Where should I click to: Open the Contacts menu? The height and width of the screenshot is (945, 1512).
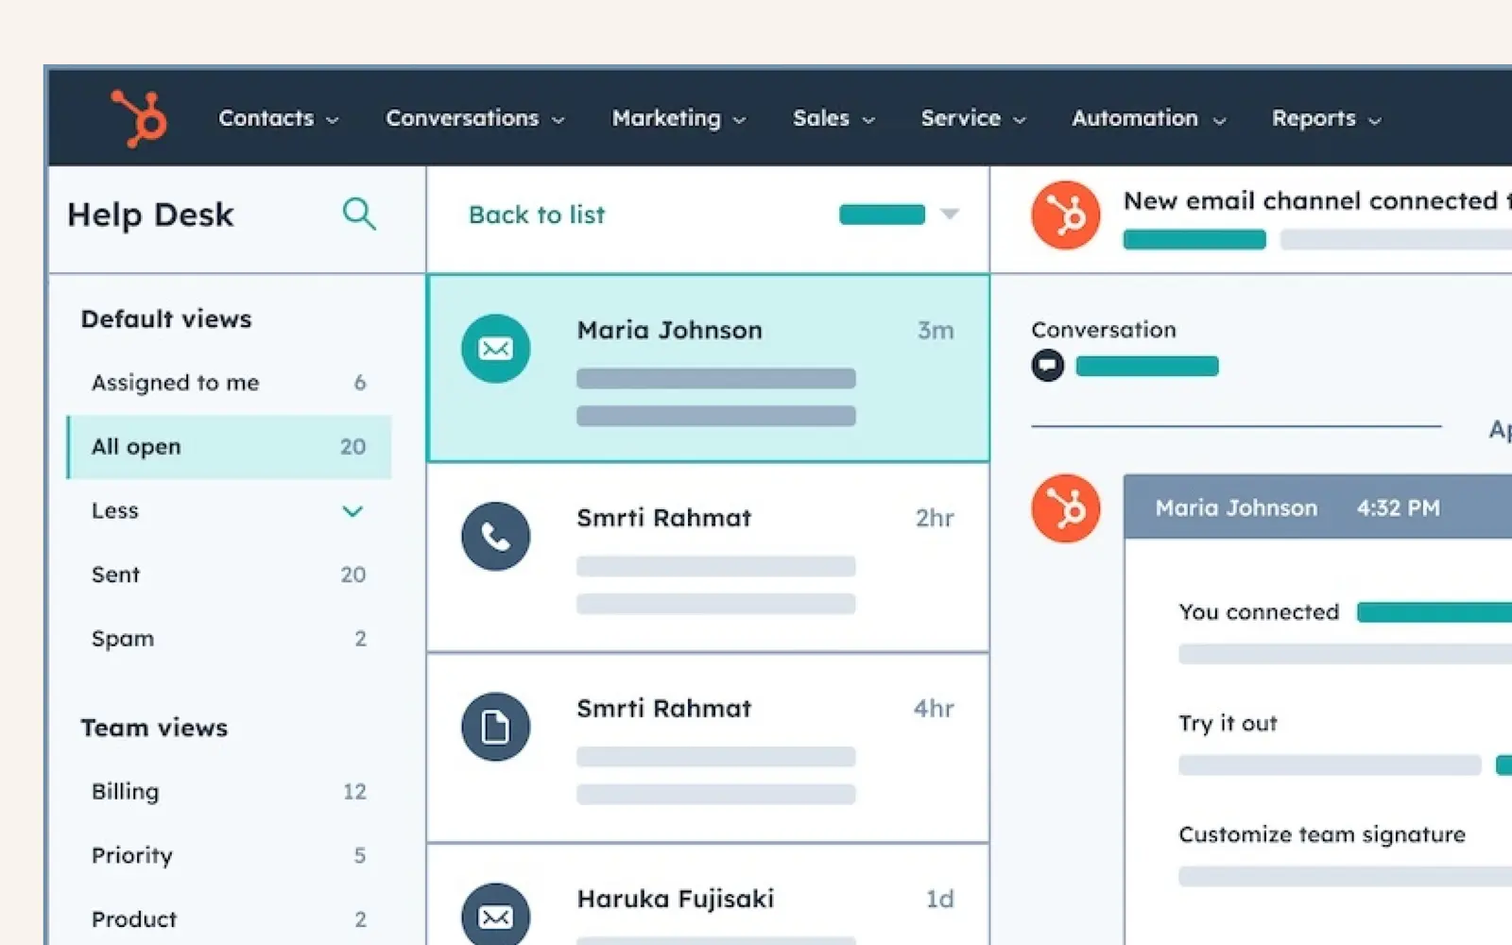coord(279,118)
